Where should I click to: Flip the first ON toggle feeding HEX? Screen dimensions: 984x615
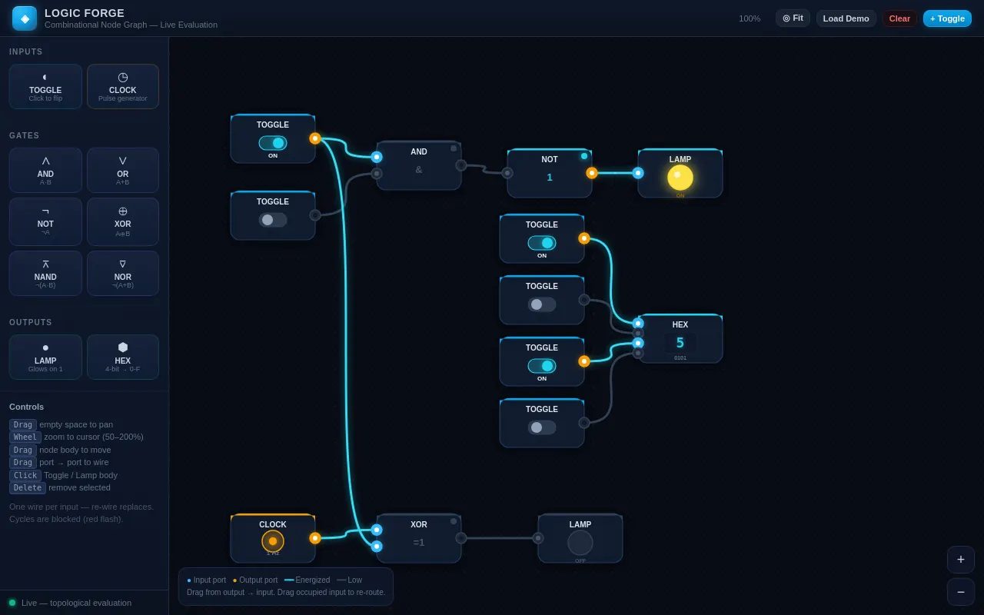tap(542, 243)
